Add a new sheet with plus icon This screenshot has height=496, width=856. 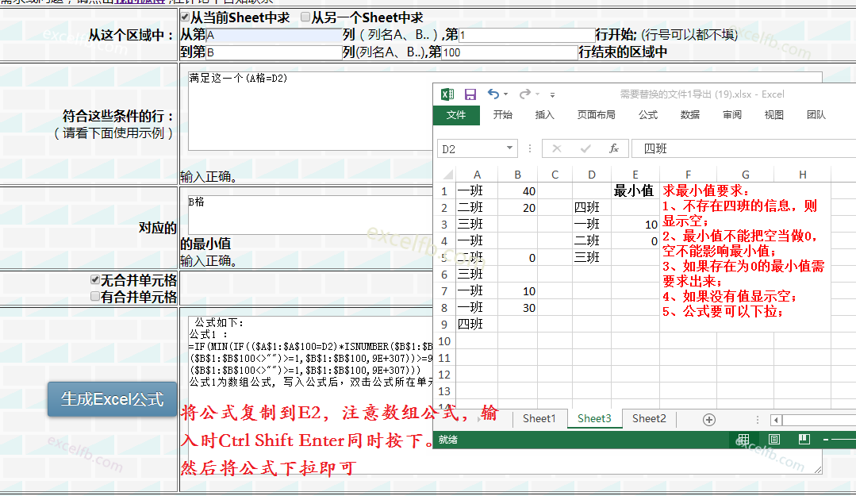point(709,419)
